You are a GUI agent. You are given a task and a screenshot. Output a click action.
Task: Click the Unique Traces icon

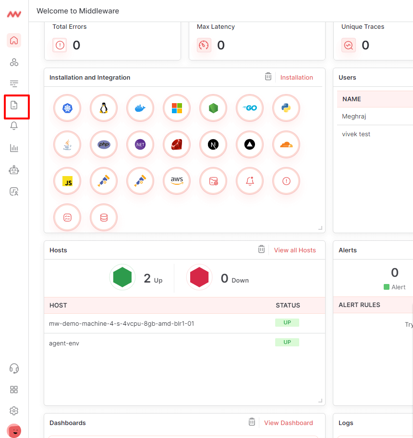point(348,45)
